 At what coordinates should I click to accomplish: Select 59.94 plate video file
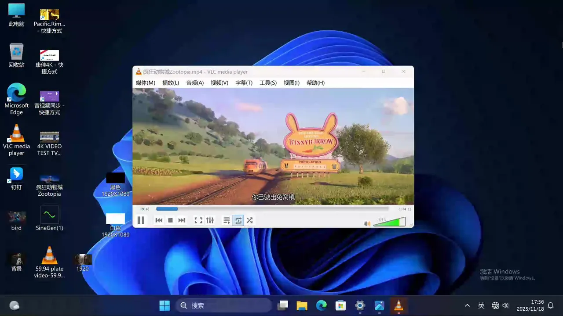pos(49,262)
